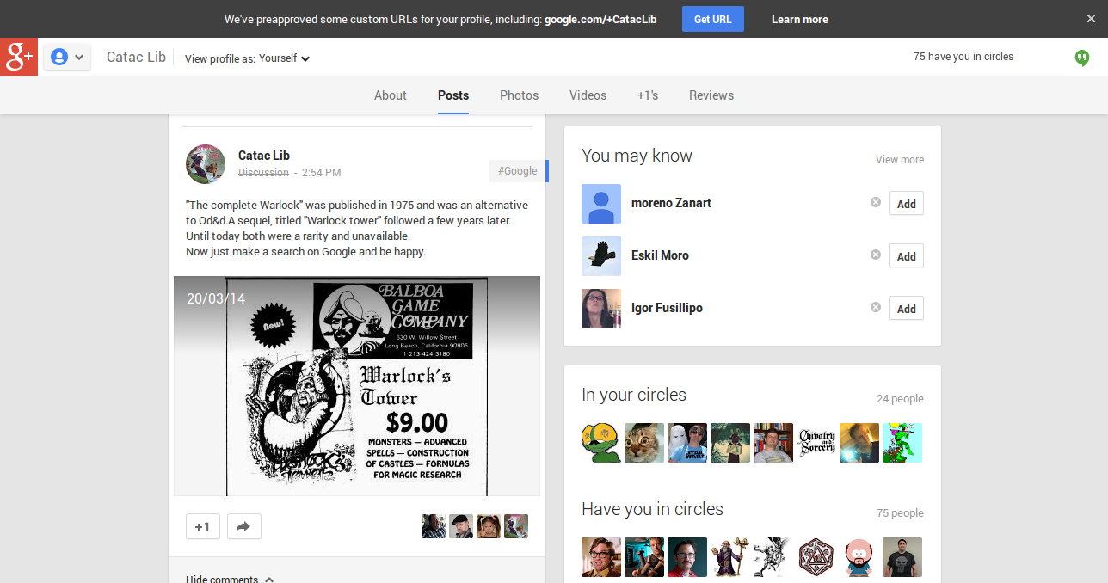Click Igor Fusillipo name

(667, 308)
